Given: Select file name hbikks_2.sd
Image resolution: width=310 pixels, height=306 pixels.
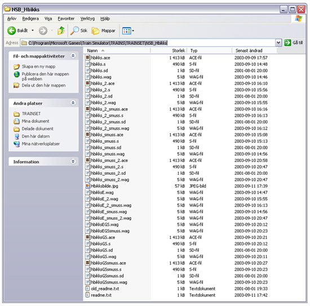Looking at the screenshot, I should (101, 96).
